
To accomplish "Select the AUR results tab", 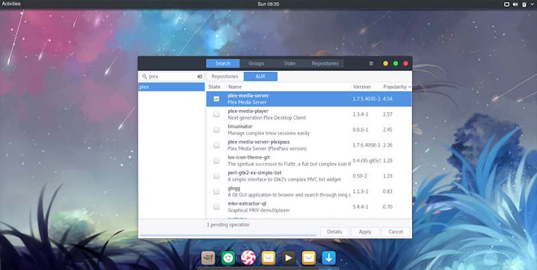I will point(260,77).
